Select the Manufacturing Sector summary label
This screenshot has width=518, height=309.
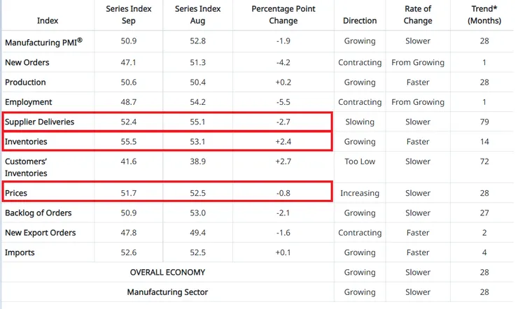coord(167,292)
